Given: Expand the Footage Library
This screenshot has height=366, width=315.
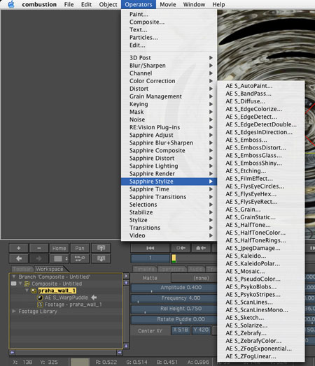Looking at the screenshot, I should pyautogui.click(x=14, y=312).
